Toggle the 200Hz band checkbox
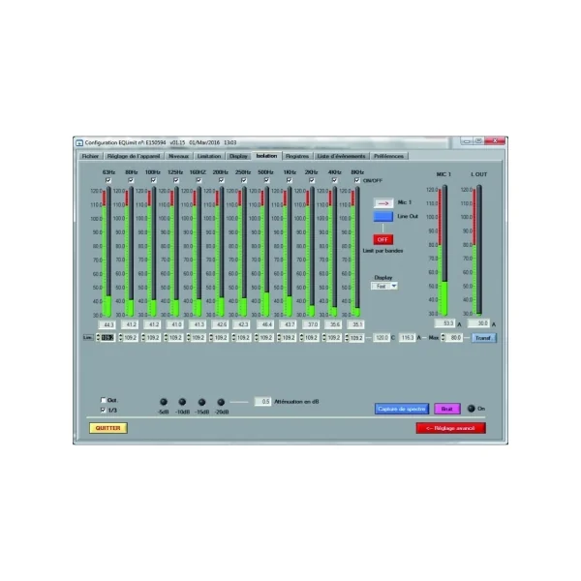581x581 pixels. 221,180
